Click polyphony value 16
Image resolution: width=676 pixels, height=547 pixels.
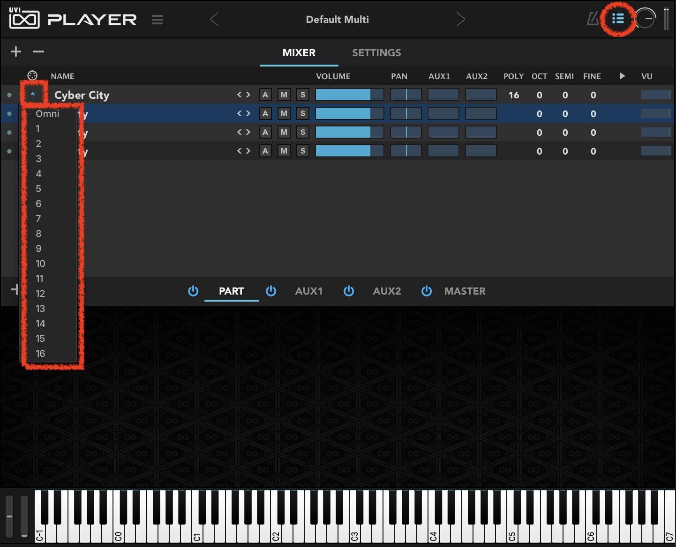(514, 95)
